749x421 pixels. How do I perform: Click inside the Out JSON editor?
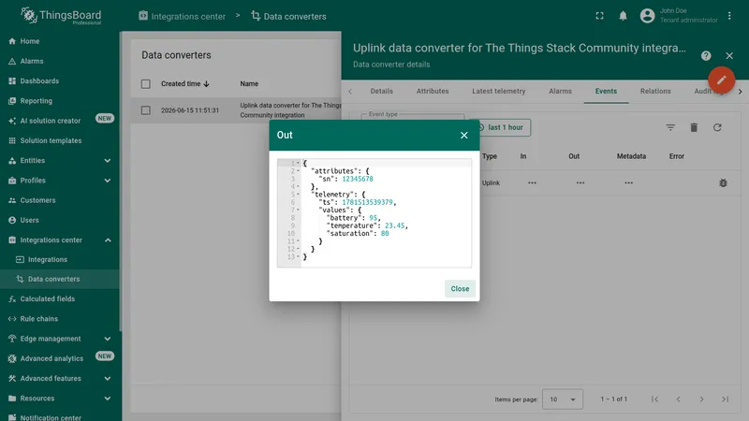pyautogui.click(x=374, y=213)
